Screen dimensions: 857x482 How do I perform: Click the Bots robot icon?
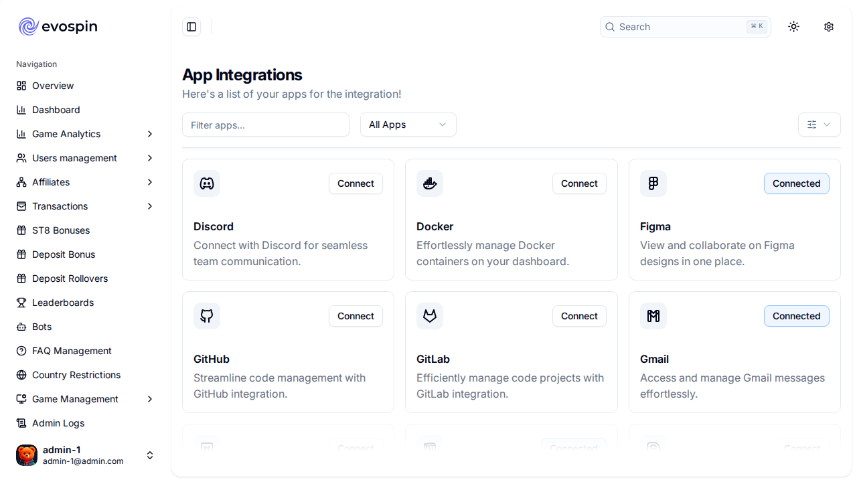tap(21, 327)
